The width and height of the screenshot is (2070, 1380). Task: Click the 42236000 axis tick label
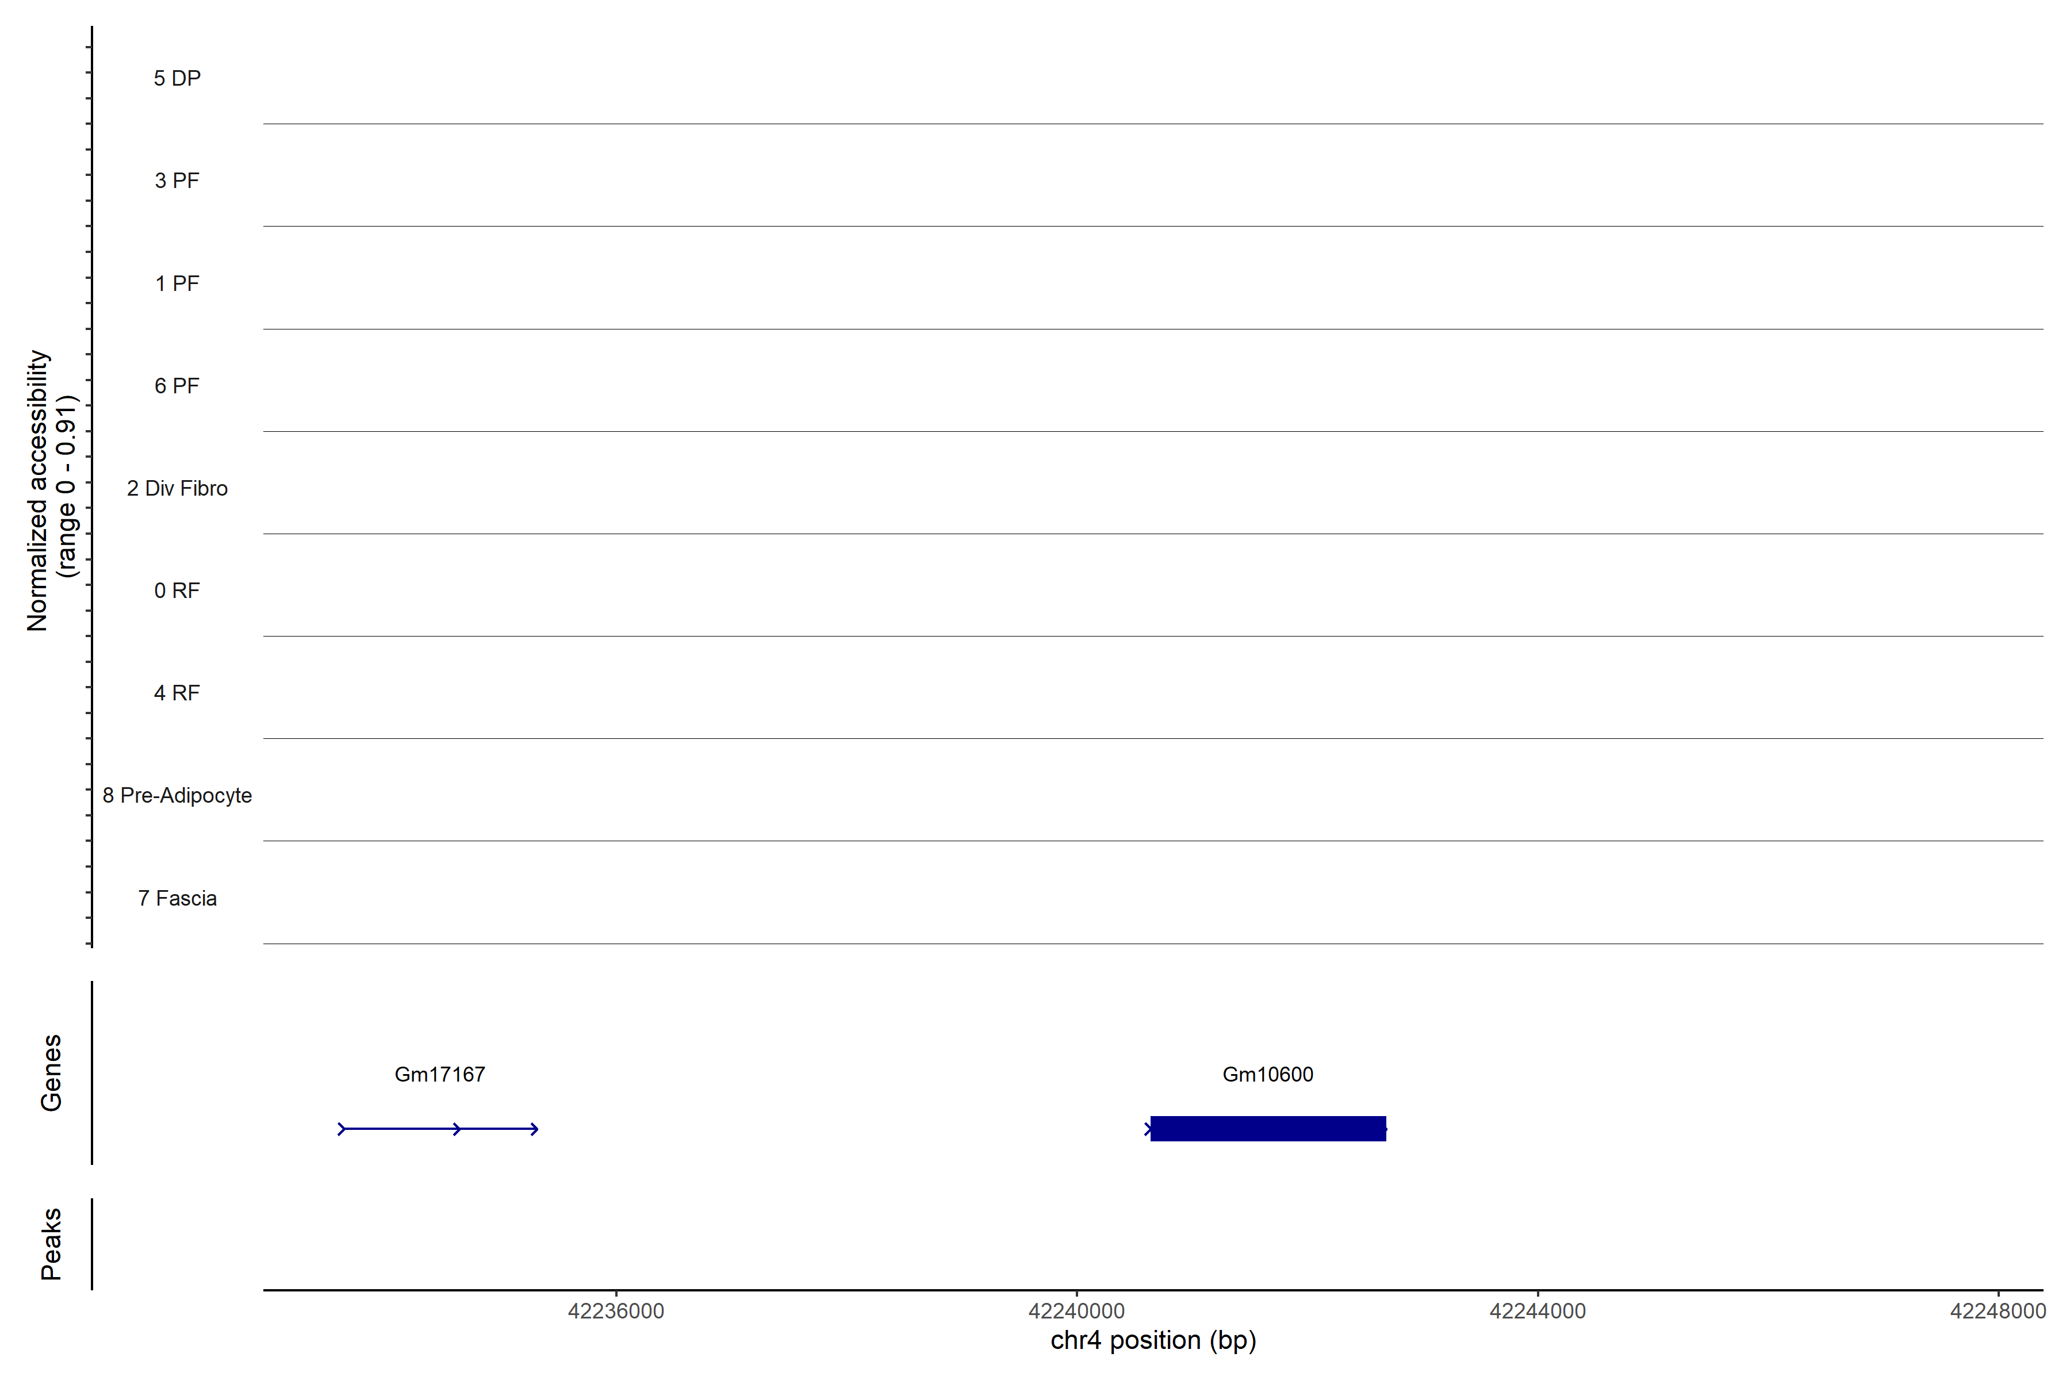(615, 1312)
